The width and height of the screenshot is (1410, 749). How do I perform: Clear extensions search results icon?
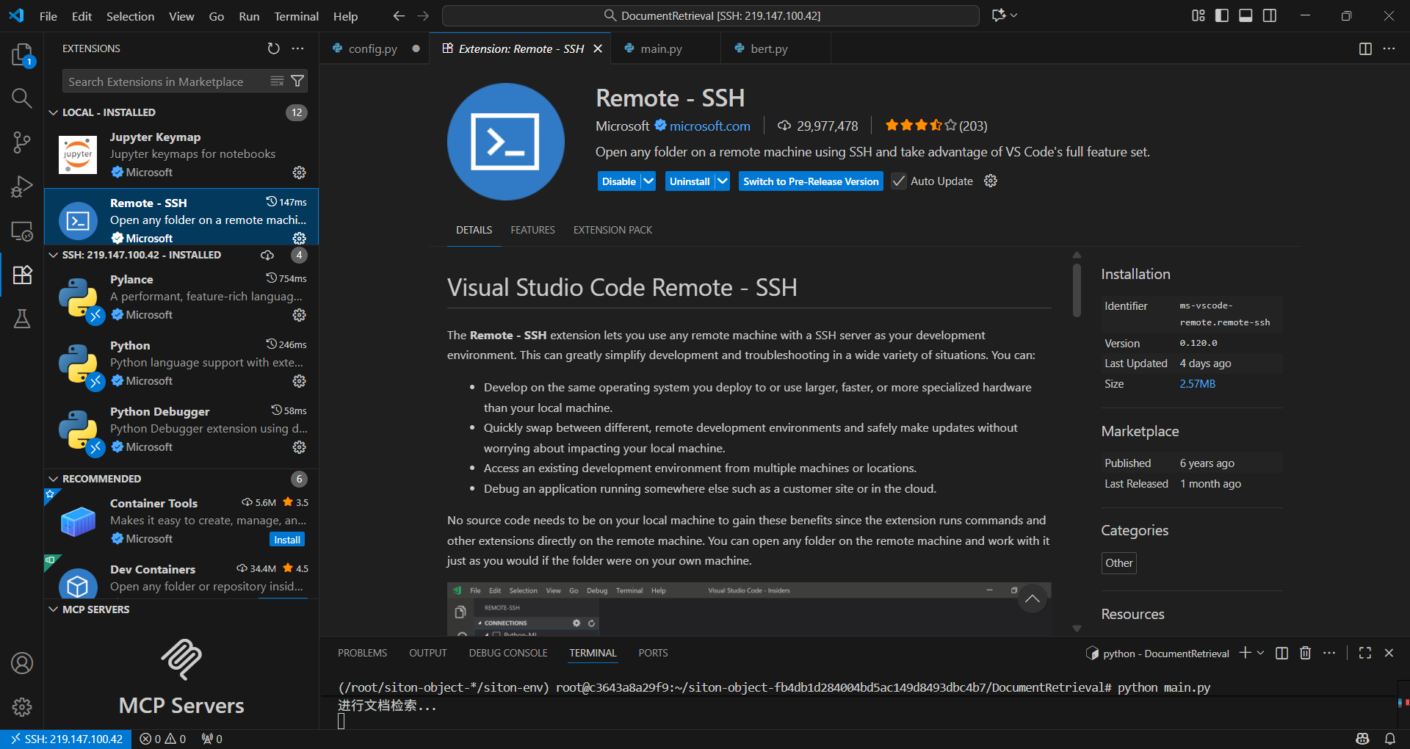[x=277, y=82]
